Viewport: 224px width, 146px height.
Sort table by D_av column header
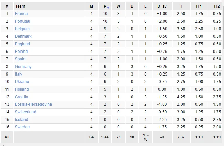point(162,6)
